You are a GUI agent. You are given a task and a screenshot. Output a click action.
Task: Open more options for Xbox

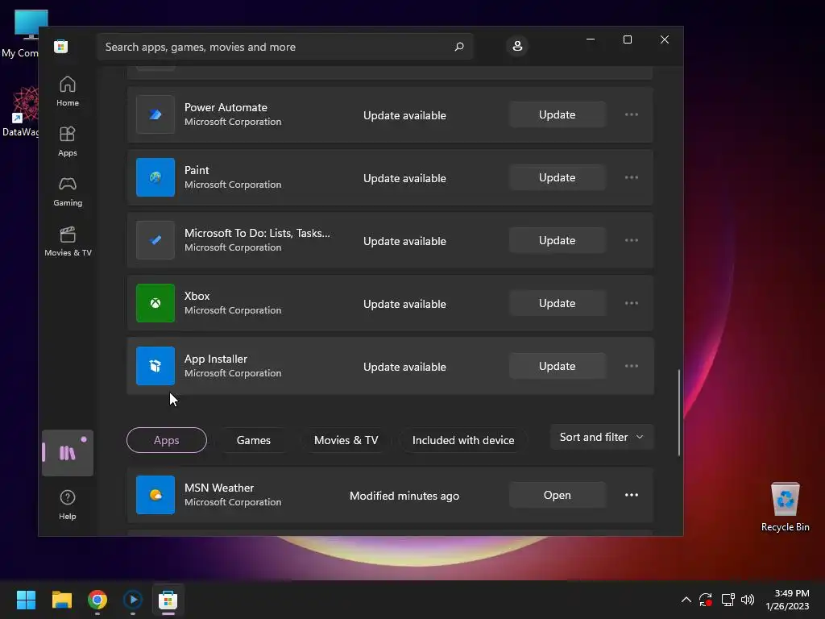(632, 303)
